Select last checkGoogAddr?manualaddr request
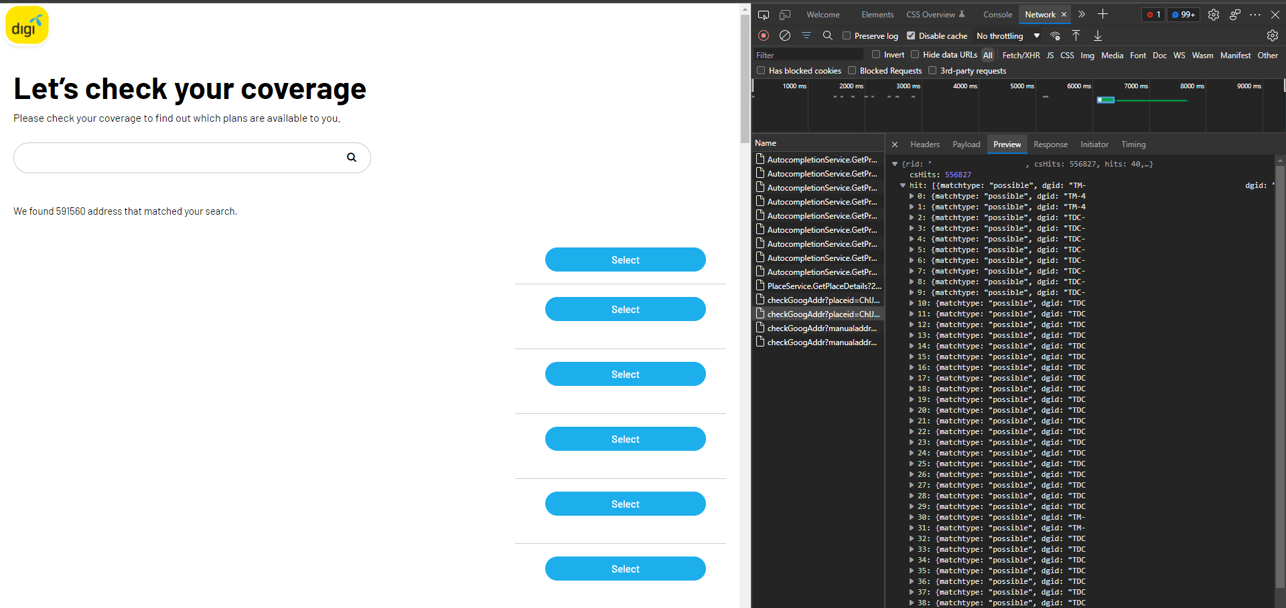 (x=818, y=342)
